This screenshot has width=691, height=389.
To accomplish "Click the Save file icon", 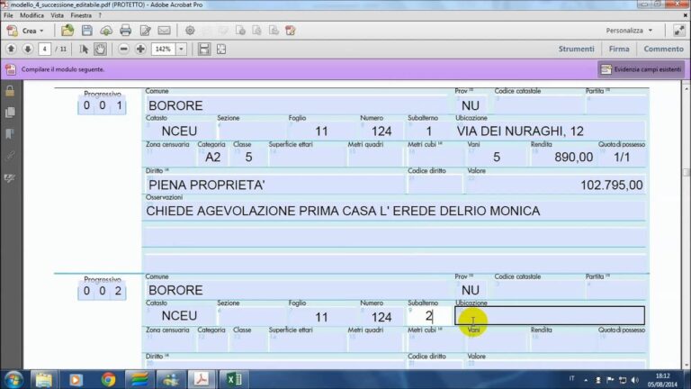I will pyautogui.click(x=86, y=31).
